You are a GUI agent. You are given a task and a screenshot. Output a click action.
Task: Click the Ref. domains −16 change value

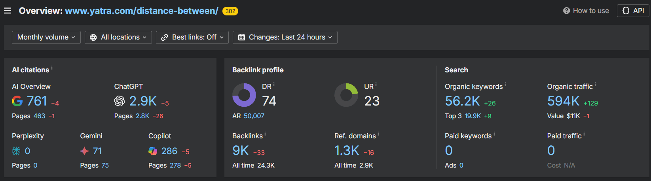pyautogui.click(x=368, y=153)
